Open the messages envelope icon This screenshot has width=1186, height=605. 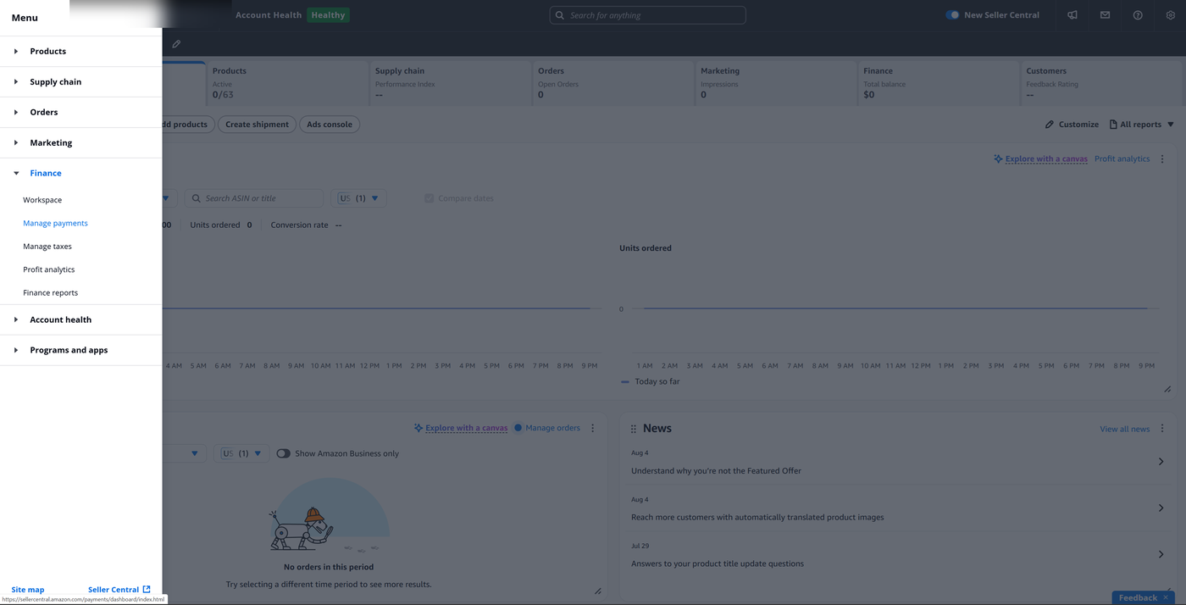(x=1105, y=15)
